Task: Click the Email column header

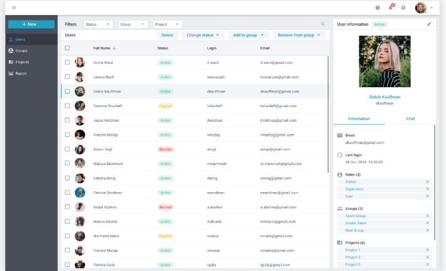Action: tap(265, 48)
